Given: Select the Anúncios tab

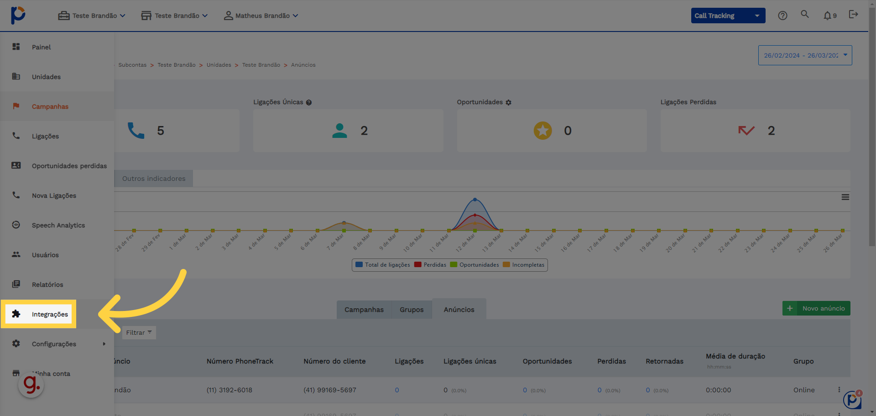Looking at the screenshot, I should tap(459, 309).
